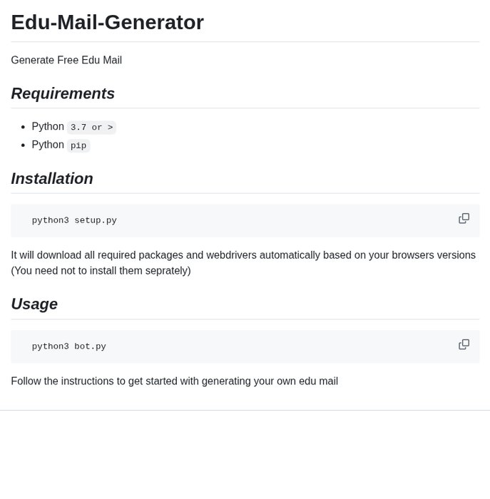Copy the python3 bot.py command
Viewport: 490px width, 499px height.
click(x=464, y=345)
